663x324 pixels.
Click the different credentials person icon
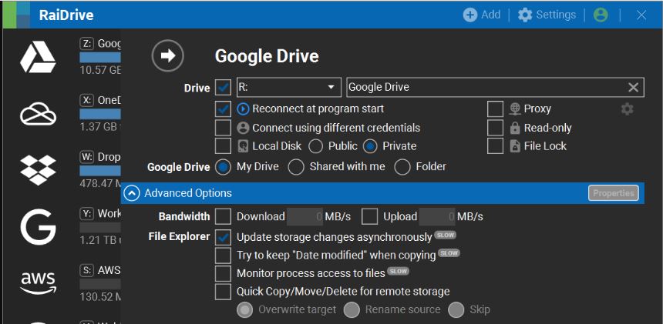tap(243, 128)
